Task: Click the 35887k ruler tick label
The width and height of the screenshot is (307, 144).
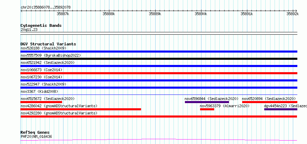Action: coord(63,14)
